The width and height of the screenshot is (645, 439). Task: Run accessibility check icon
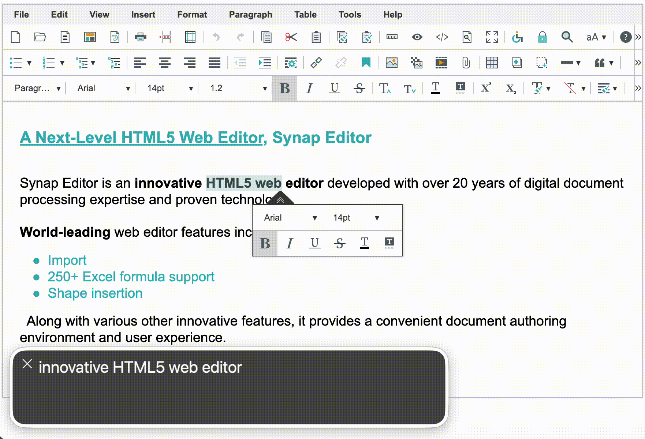(x=517, y=37)
